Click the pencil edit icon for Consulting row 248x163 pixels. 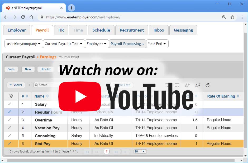10,136
